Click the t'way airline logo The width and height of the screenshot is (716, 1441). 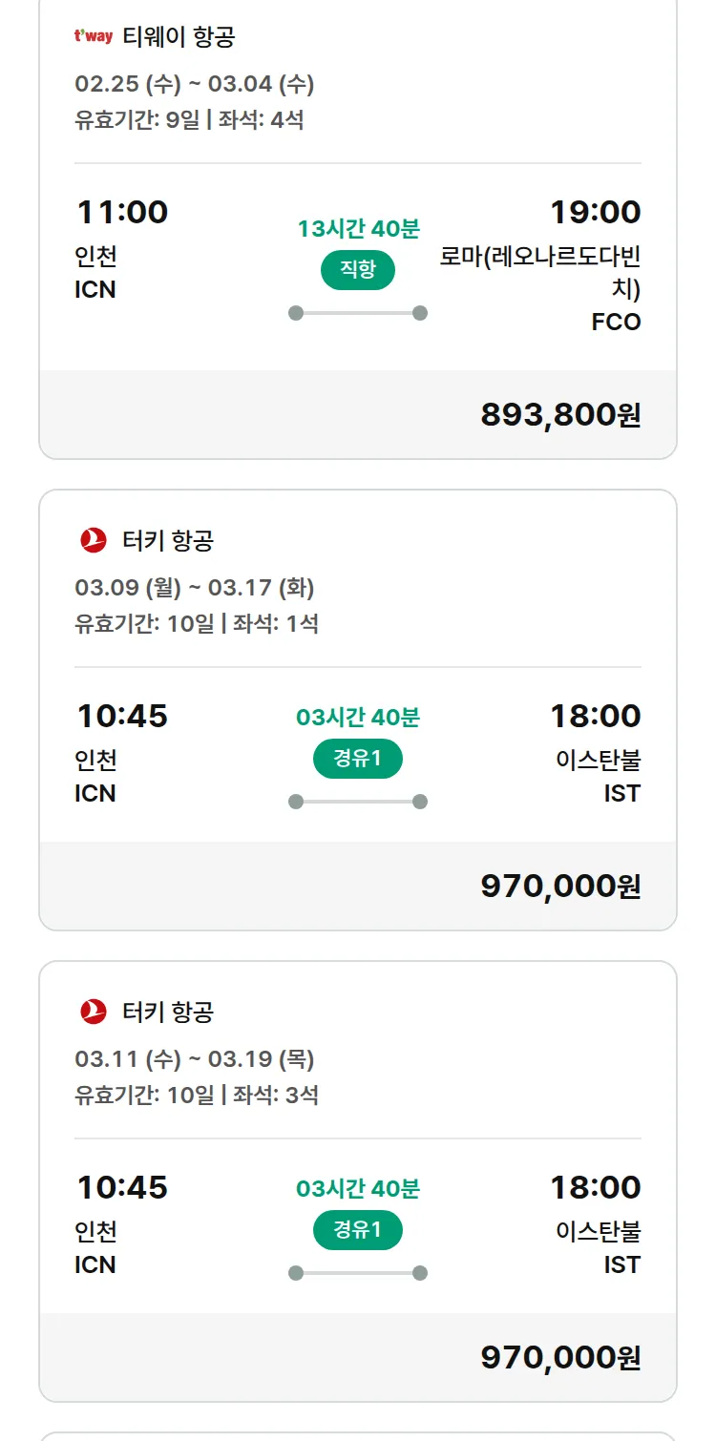click(x=94, y=37)
